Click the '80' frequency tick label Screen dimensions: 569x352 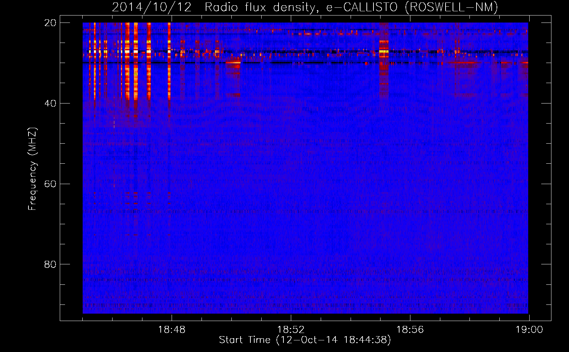[x=50, y=264]
